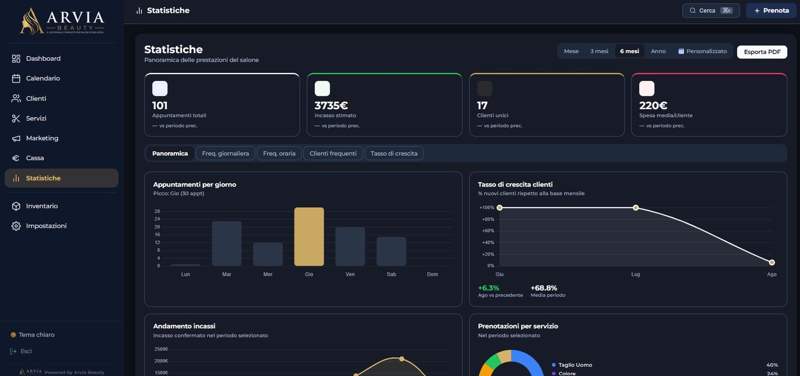Viewport: 800px width, 376px height.
Task: Click the magnifier icon in Cerca box
Action: coord(693,11)
